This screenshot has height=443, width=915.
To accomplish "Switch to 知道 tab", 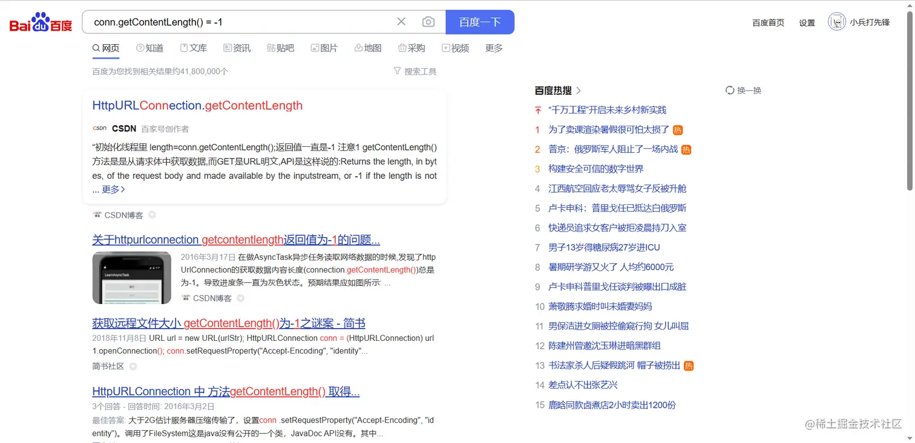I will tap(150, 48).
